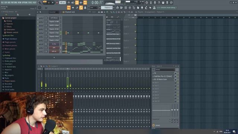238x134 pixels.
Task: Open History in the browser
Action: tap(9, 21)
